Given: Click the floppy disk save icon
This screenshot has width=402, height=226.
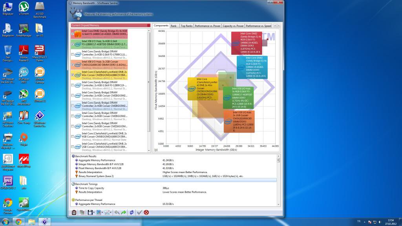Looking at the screenshot, I should coord(90,212).
